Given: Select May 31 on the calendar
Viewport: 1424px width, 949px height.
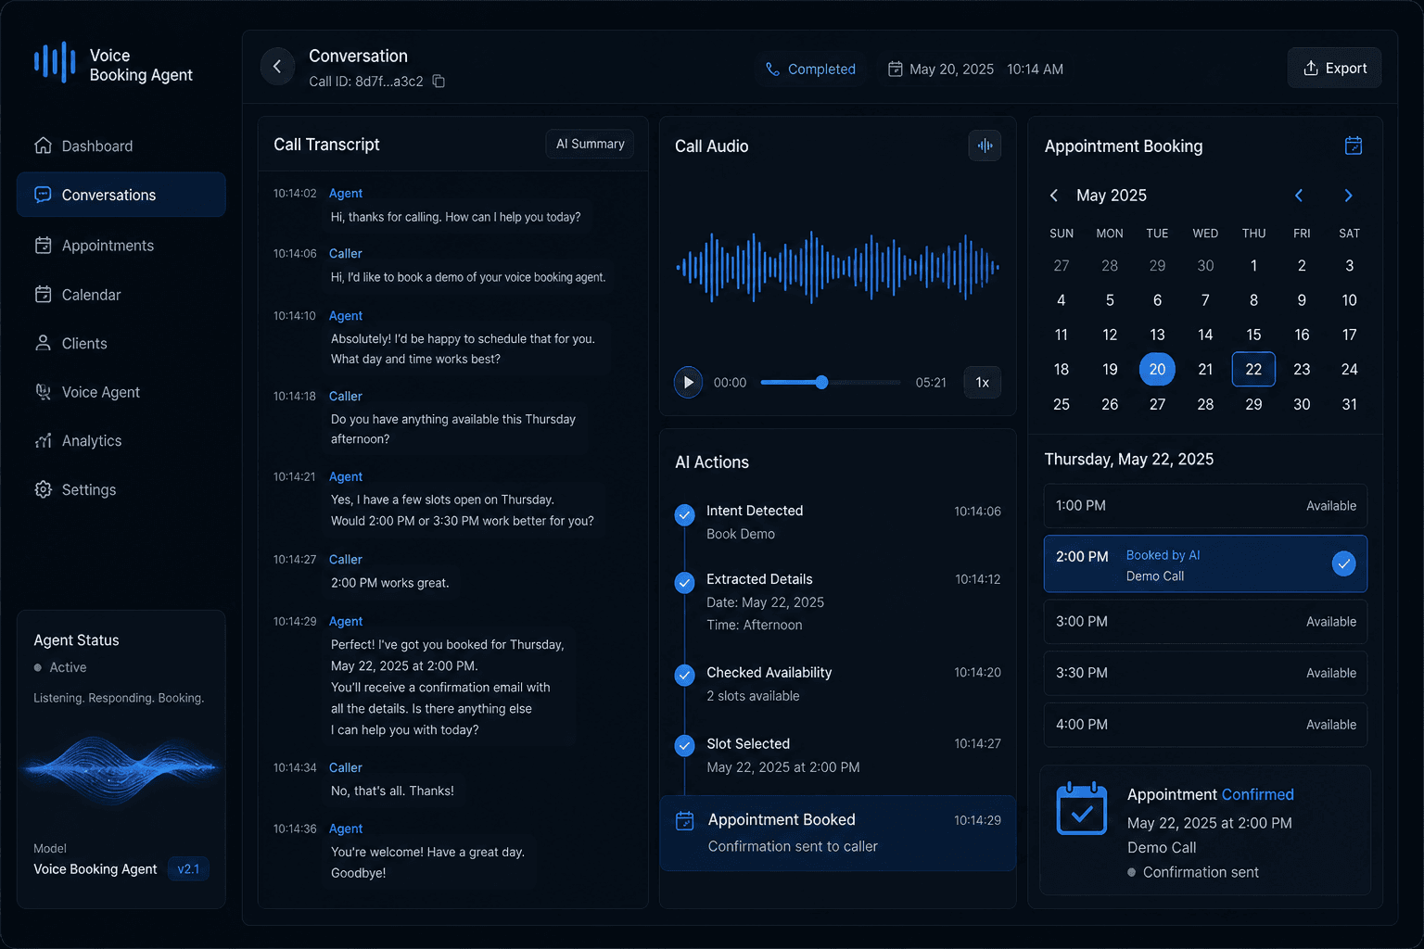Looking at the screenshot, I should pyautogui.click(x=1349, y=404).
